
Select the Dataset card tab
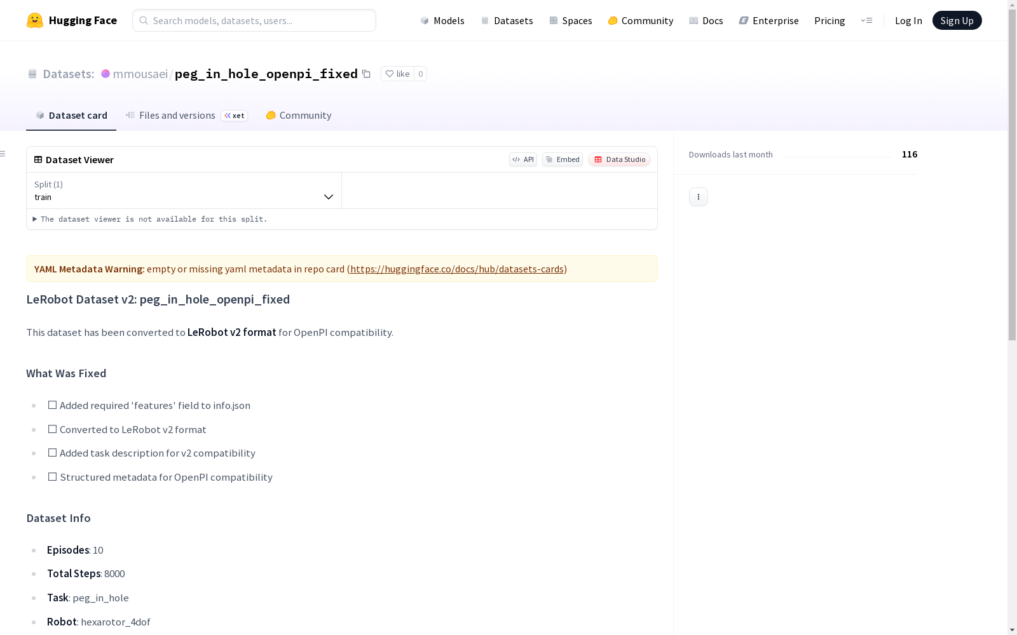(71, 116)
